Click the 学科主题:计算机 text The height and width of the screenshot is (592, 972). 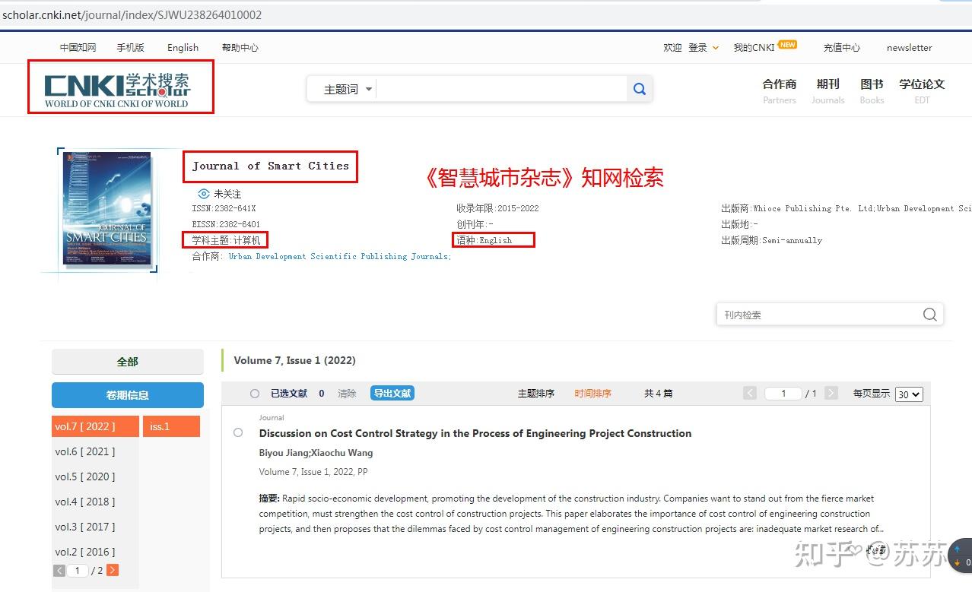(x=226, y=240)
